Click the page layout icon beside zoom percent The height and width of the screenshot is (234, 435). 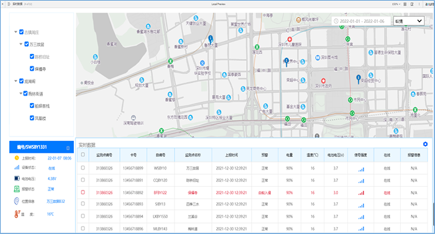point(405,4)
